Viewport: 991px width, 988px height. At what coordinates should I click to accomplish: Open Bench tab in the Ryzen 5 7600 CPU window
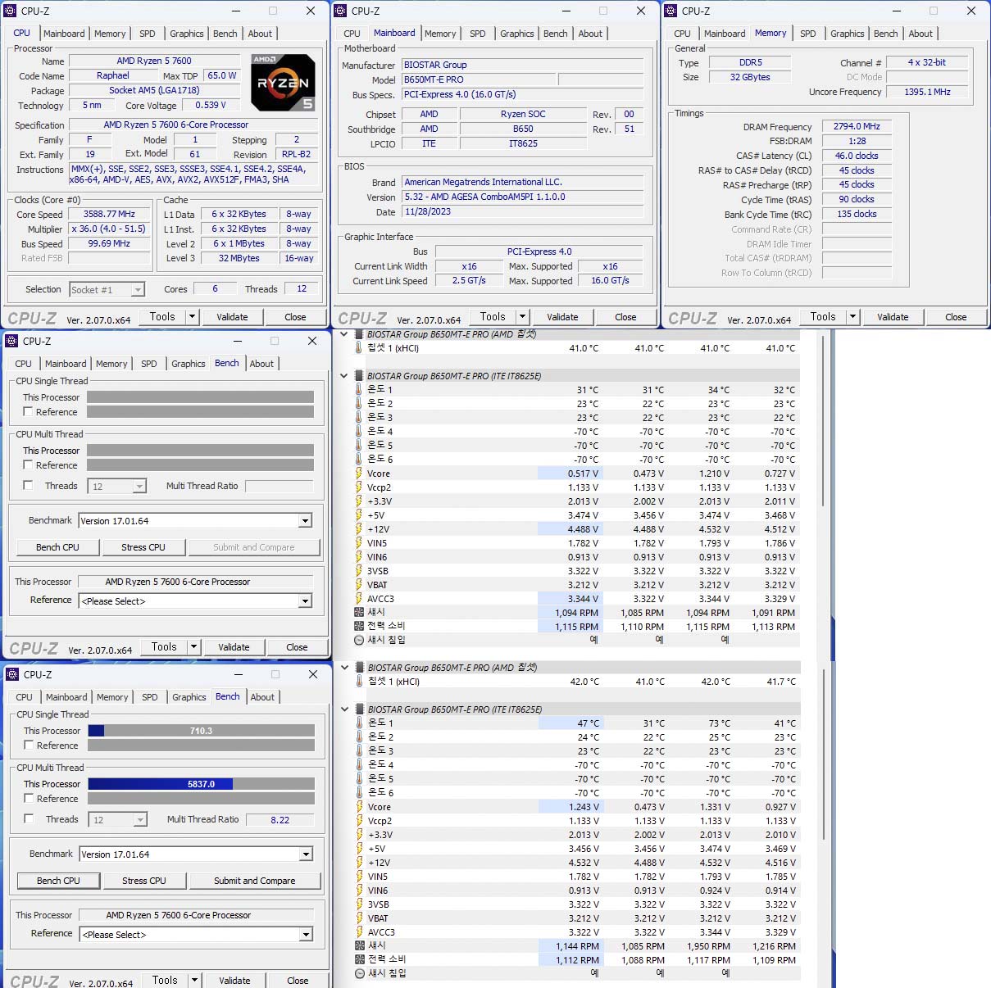pos(225,34)
